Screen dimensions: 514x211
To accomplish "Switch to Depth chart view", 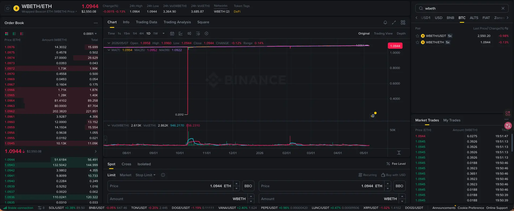I will coord(401,33).
